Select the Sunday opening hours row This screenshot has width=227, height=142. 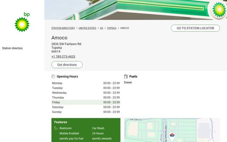[x=86, y=112]
